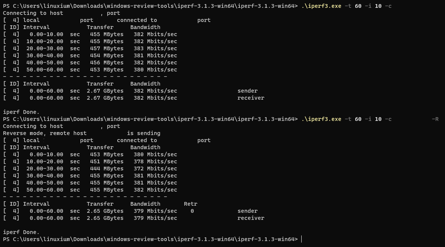This screenshot has width=445, height=247.
Task: Click the 2.65 GBytes value in receiver row
Action: 105,218
